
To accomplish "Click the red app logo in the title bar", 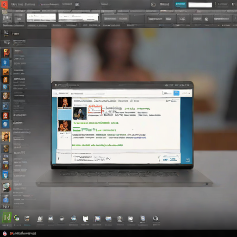I will click(4, 4).
